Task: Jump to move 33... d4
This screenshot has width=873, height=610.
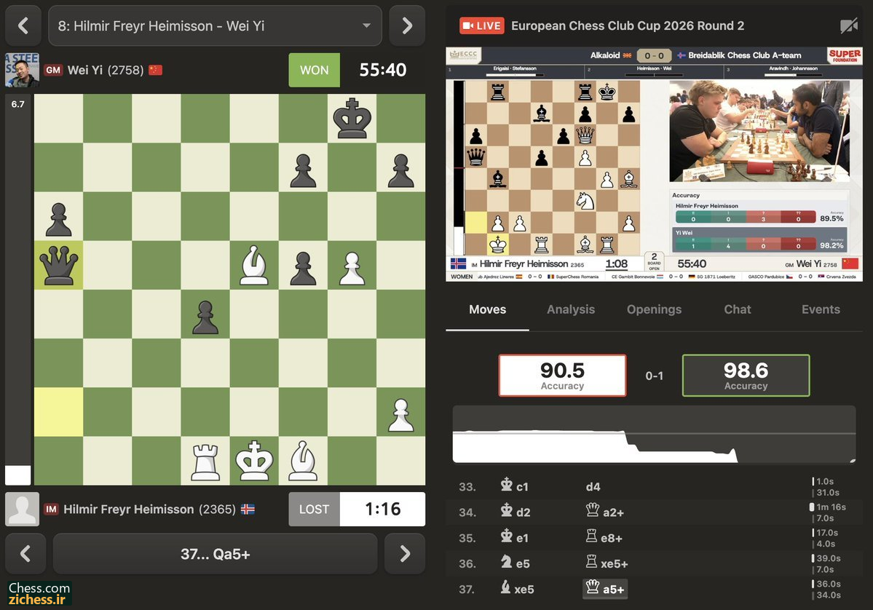Action: click(x=593, y=487)
